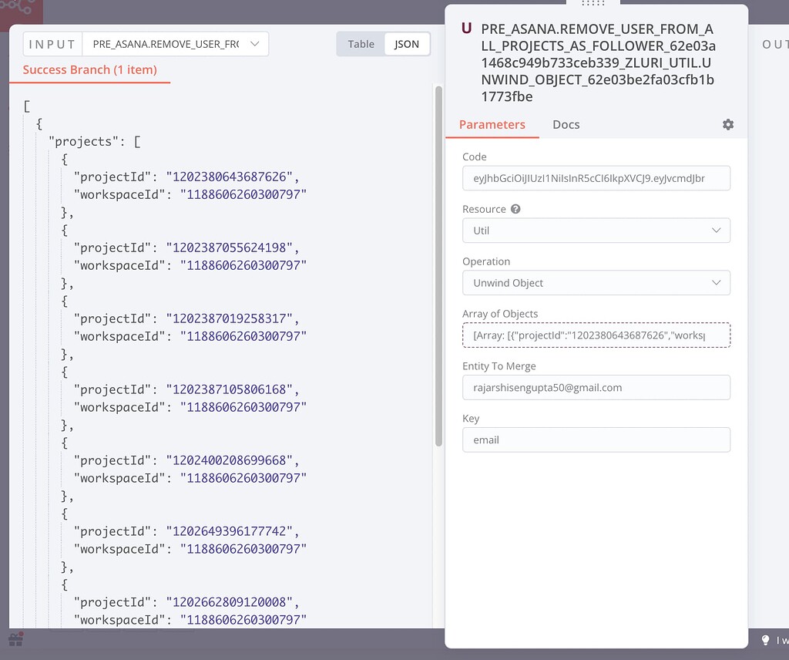Click the Array of Objects expression field
This screenshot has height=660, width=789.
(596, 335)
